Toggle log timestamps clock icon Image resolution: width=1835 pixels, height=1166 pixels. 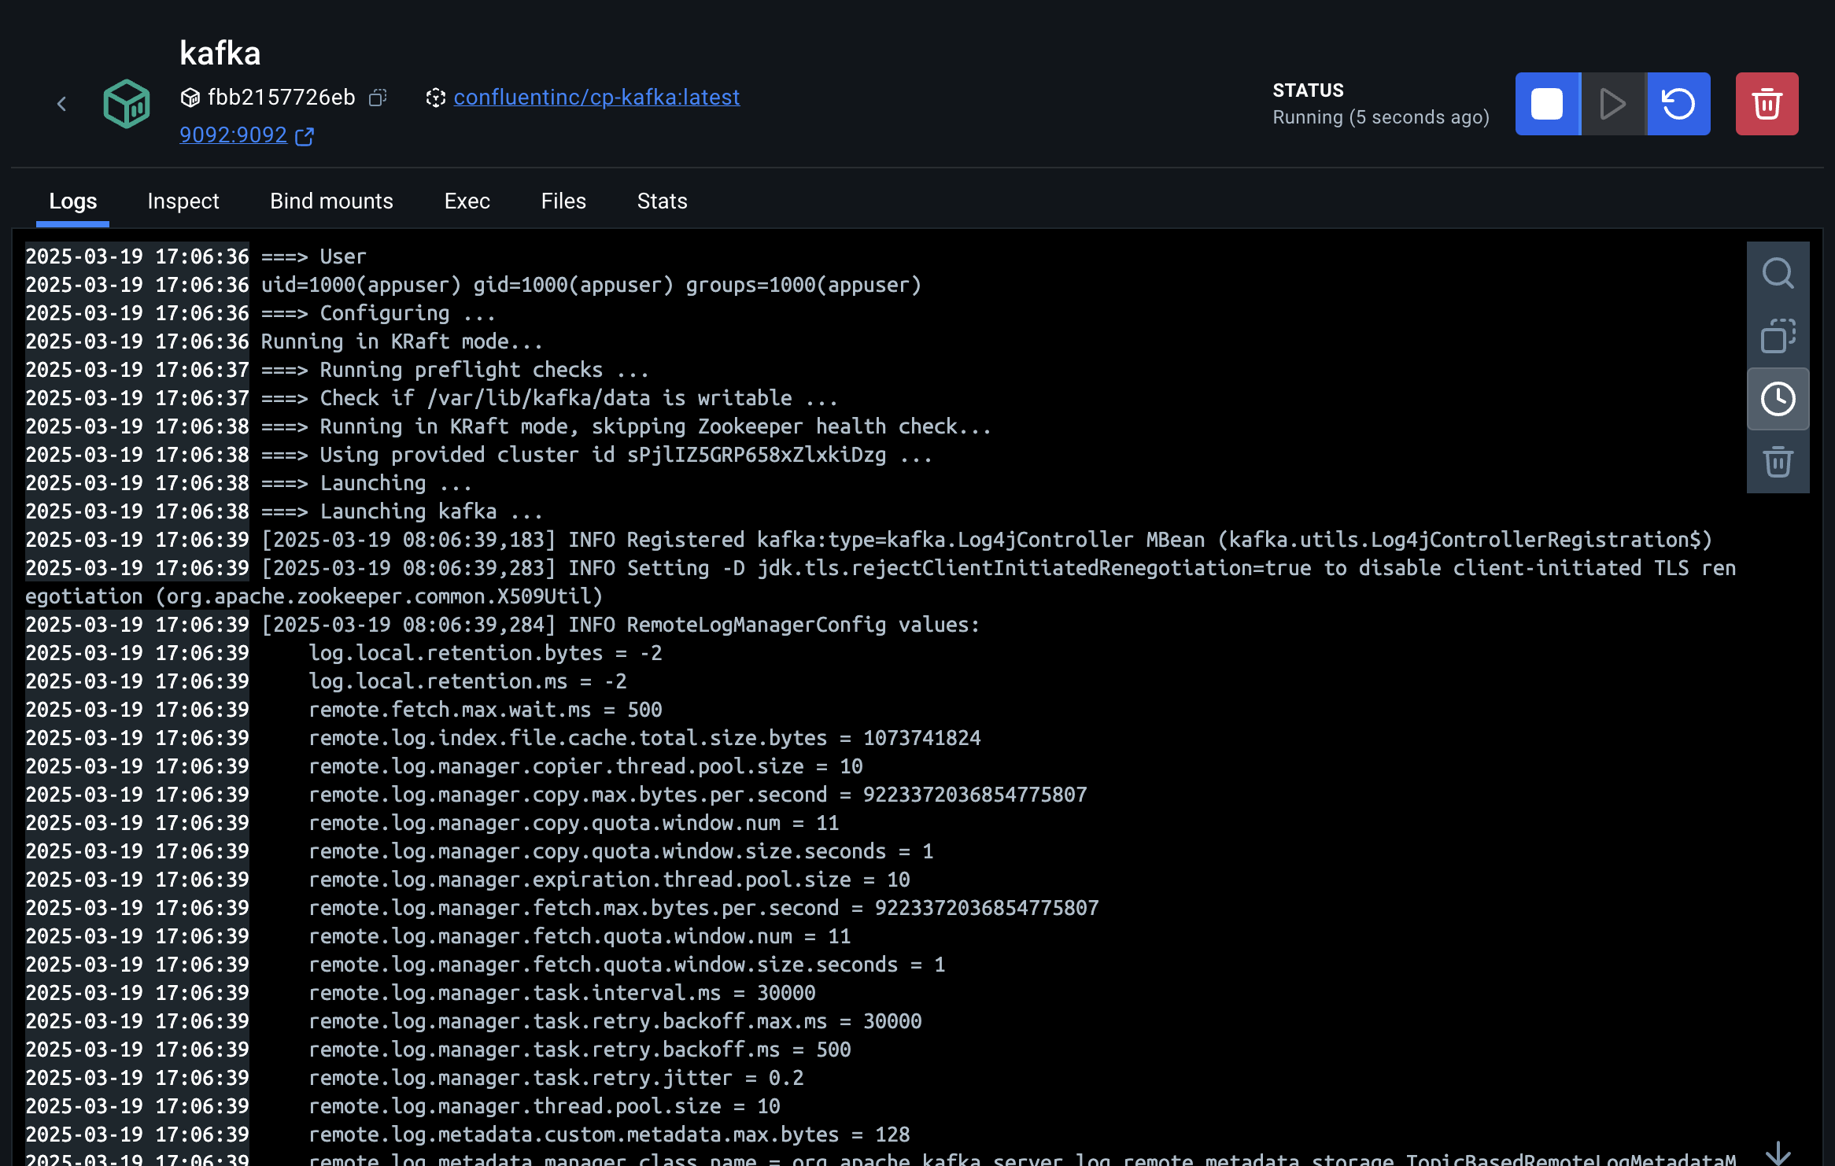tap(1778, 399)
